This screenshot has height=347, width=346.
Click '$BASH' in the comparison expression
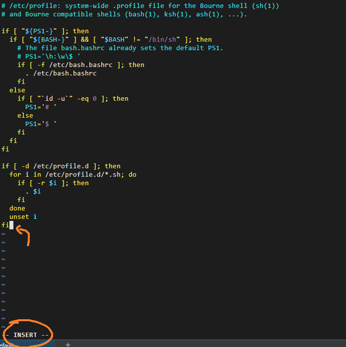tap(114, 39)
